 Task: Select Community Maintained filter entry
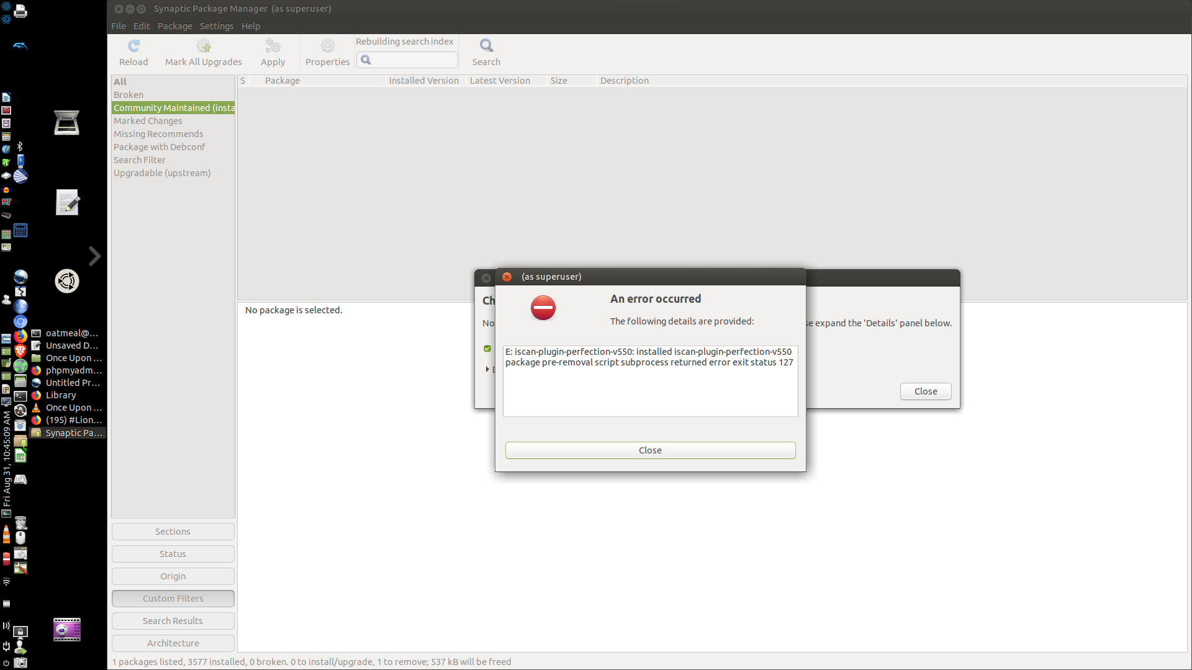[173, 108]
